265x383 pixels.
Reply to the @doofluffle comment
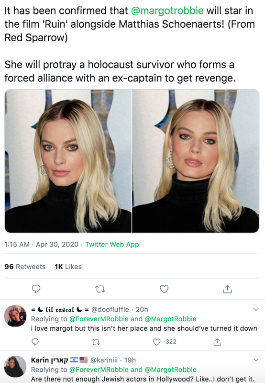[x=35, y=342]
